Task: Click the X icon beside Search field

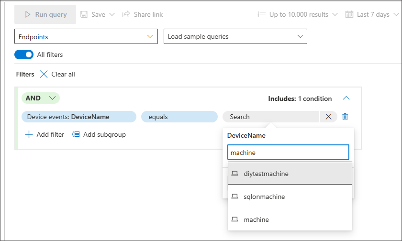Action: 328,117
